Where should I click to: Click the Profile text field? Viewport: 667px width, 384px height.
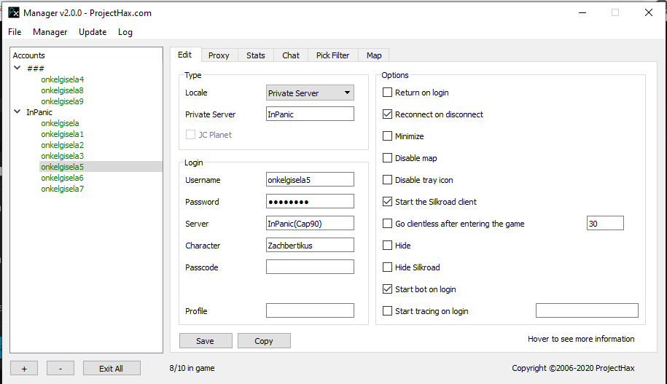pos(310,311)
